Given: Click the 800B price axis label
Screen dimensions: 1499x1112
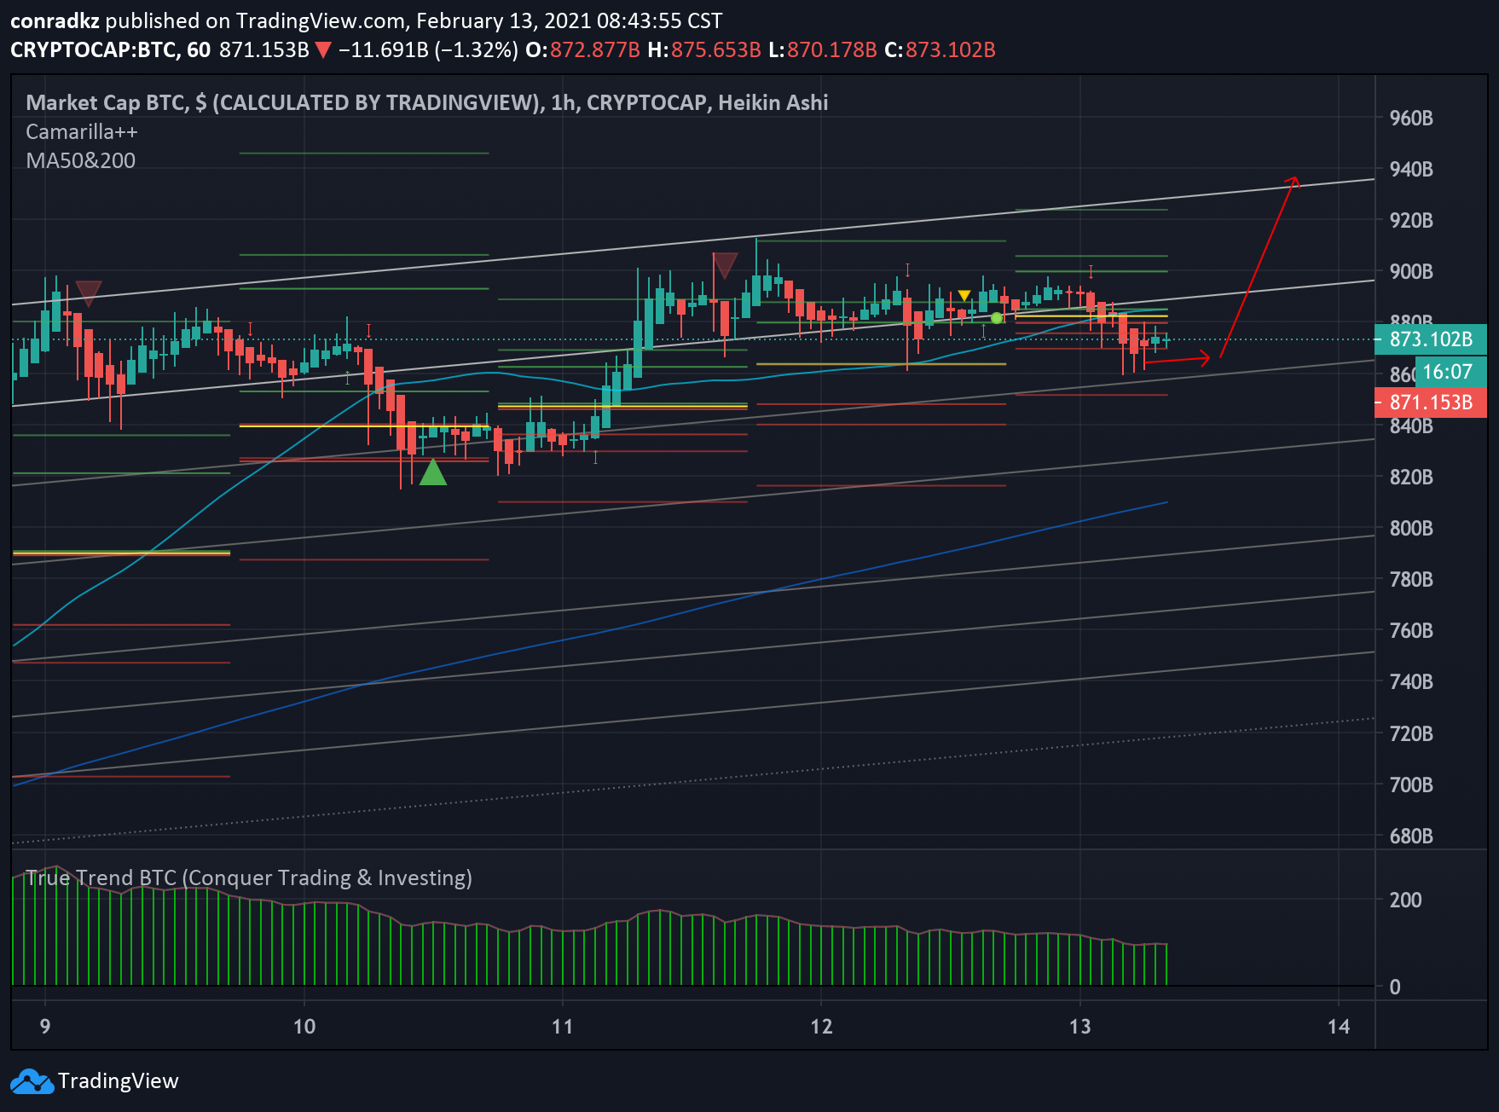Looking at the screenshot, I should (x=1411, y=529).
